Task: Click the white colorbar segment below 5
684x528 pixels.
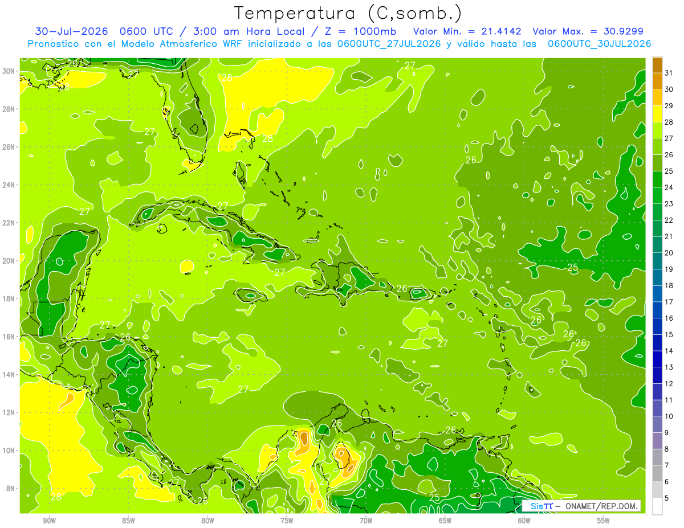Action: point(657,506)
